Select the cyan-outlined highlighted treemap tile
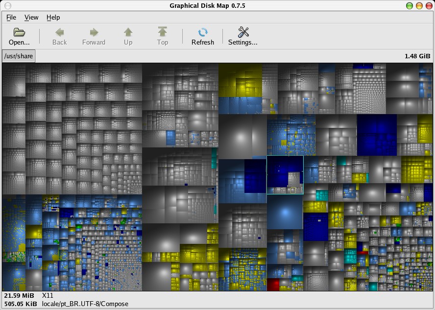This screenshot has width=435, height=310. pos(285,175)
